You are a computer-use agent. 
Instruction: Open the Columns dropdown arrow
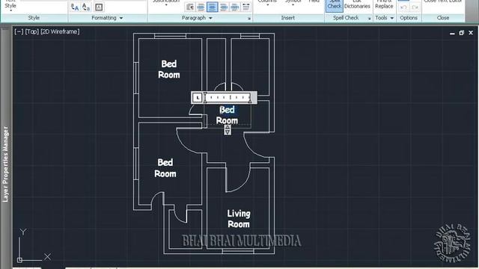267,5
